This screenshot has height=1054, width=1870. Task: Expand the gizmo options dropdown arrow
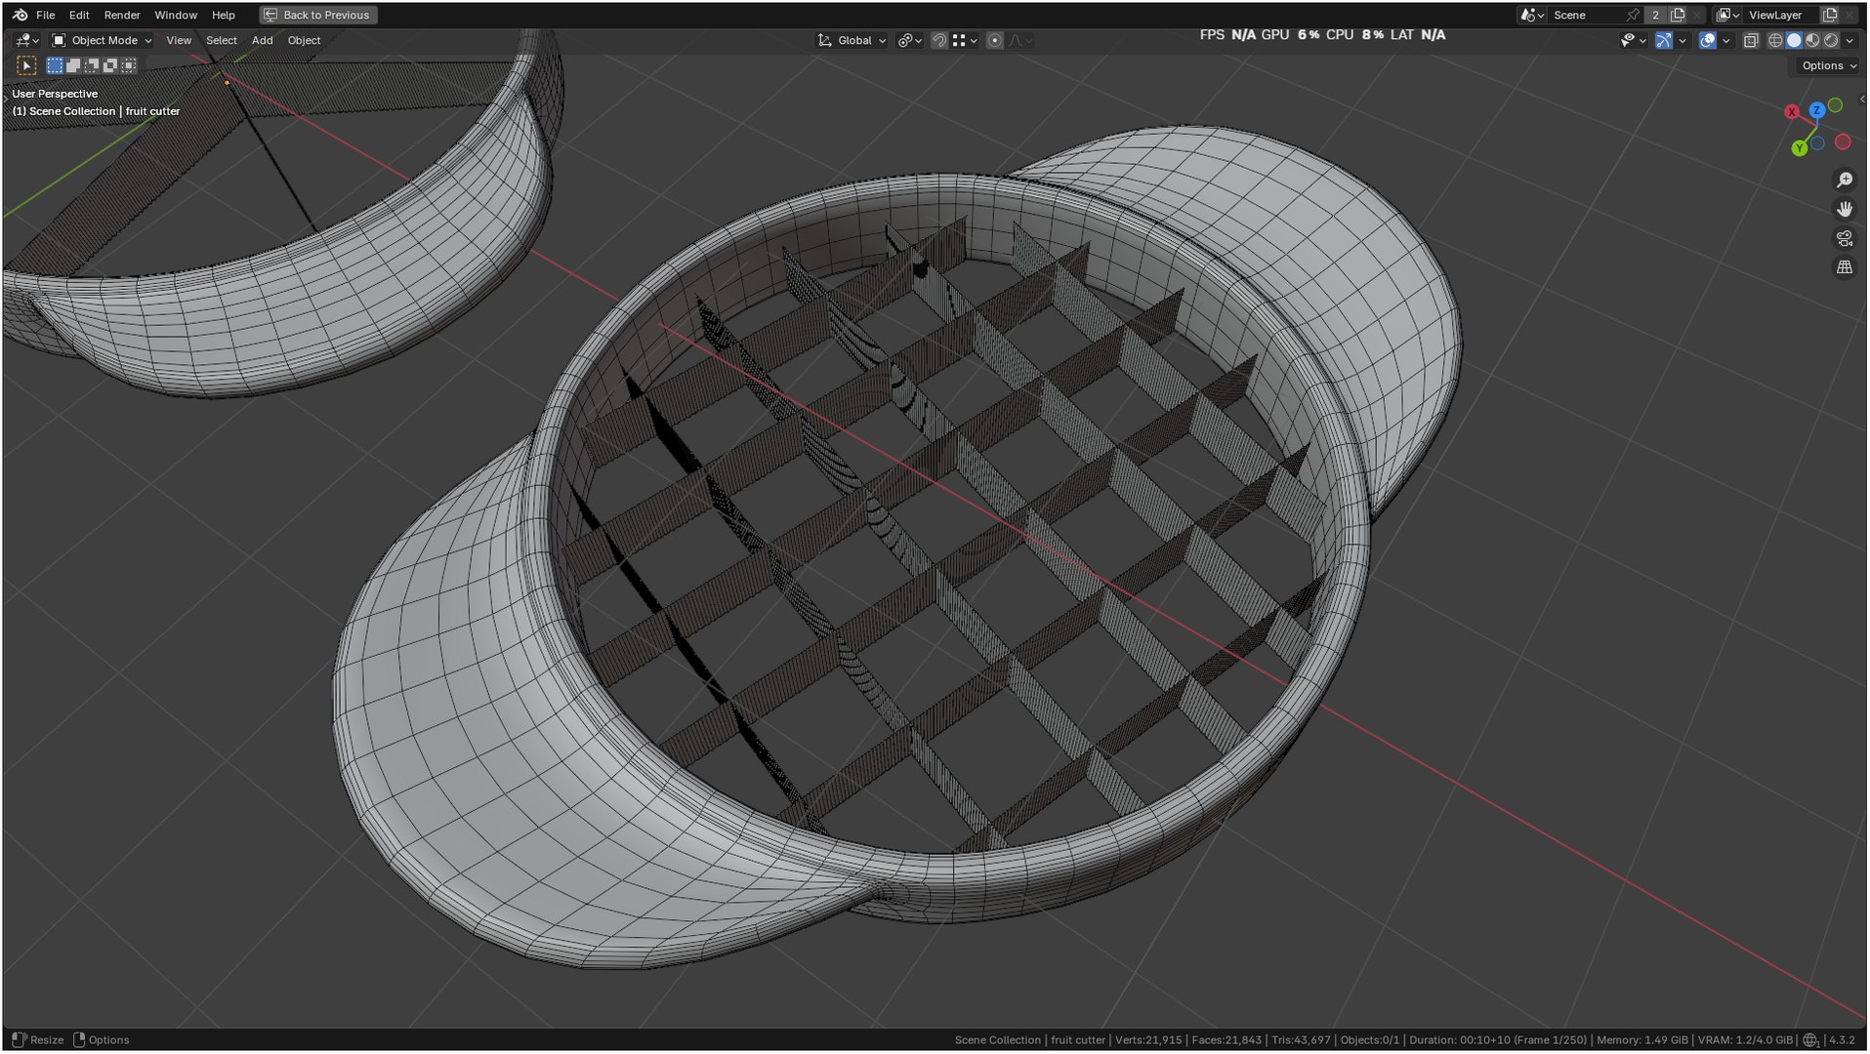click(1682, 40)
